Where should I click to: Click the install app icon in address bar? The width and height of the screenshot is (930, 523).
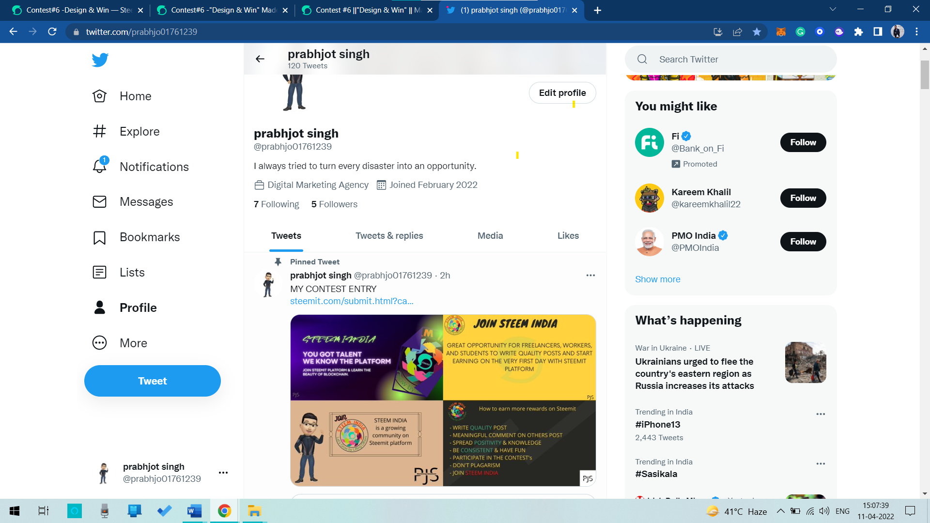point(718,32)
